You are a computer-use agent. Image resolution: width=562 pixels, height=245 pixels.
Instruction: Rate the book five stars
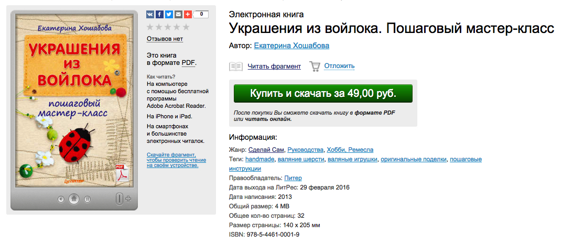[186, 27]
